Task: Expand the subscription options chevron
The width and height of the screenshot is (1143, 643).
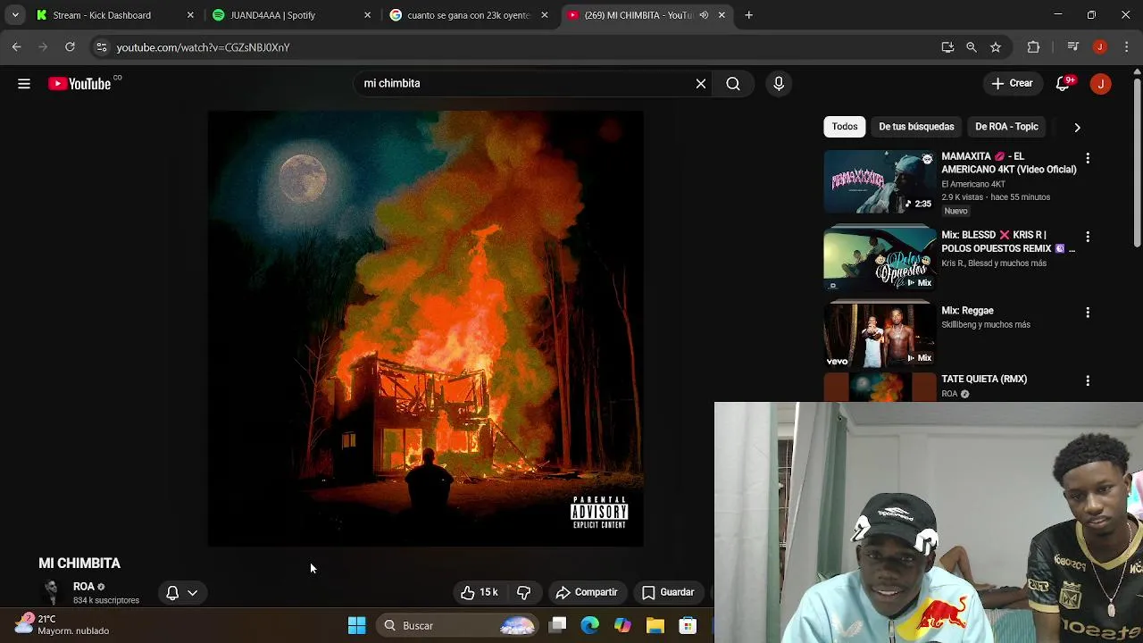Action: click(192, 592)
